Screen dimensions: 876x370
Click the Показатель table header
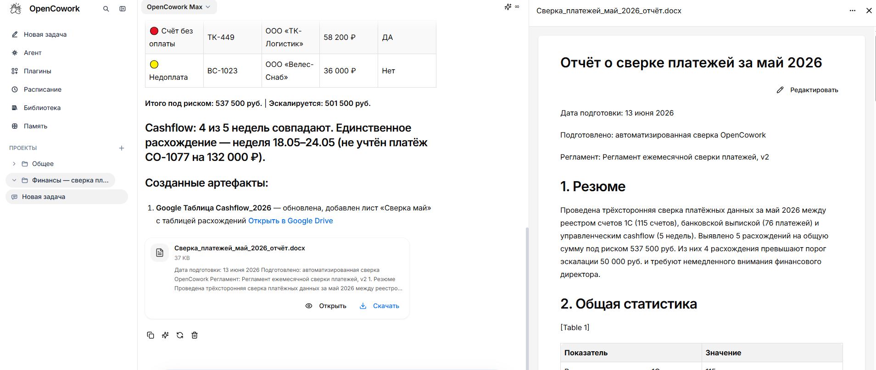point(631,353)
